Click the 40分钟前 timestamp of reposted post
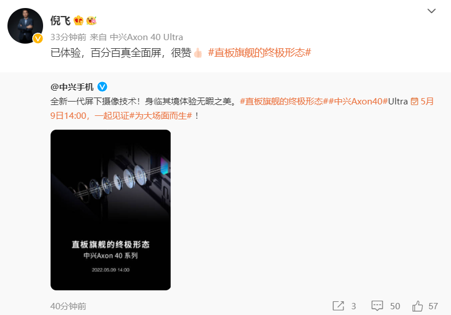Screen dimensions: 451x315 [68, 306]
